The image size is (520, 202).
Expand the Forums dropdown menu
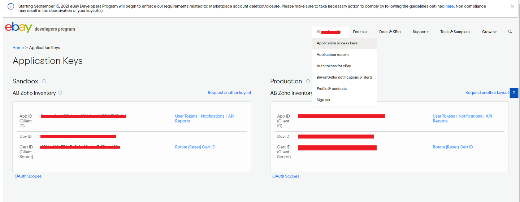360,32
